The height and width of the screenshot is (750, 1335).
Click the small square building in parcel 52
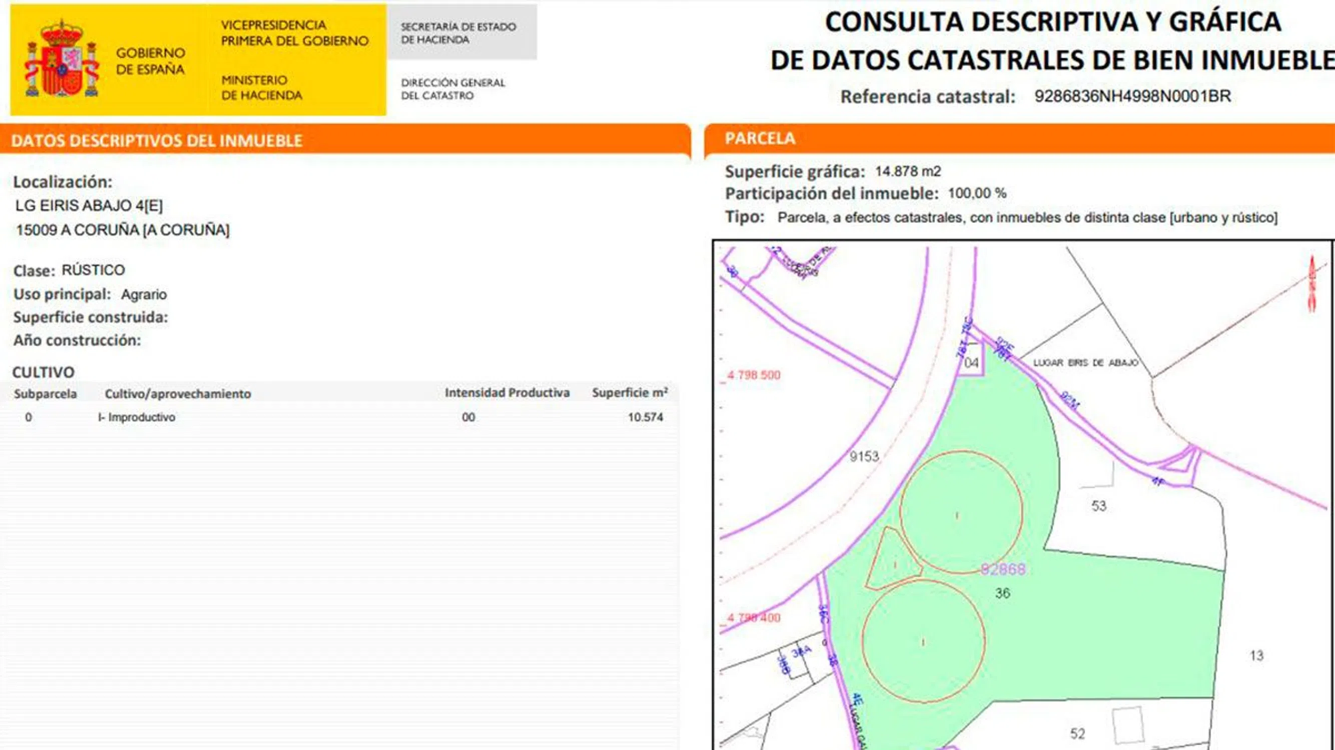click(1128, 725)
